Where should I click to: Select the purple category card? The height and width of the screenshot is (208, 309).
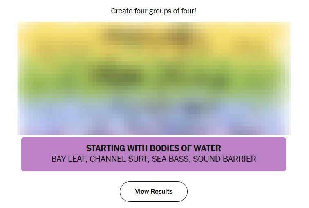154,154
